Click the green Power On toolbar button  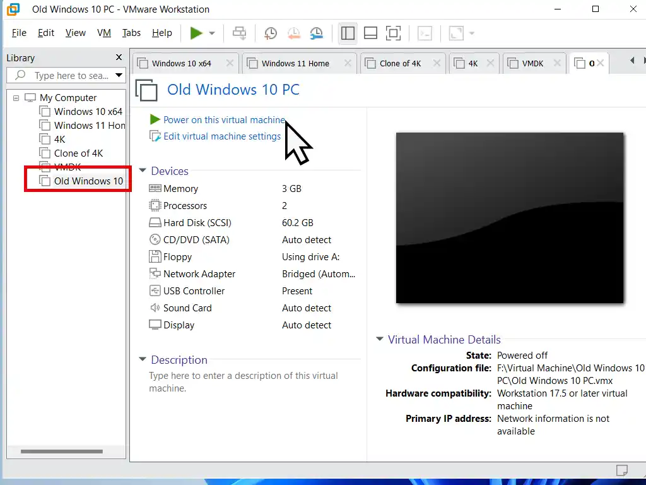(x=196, y=33)
